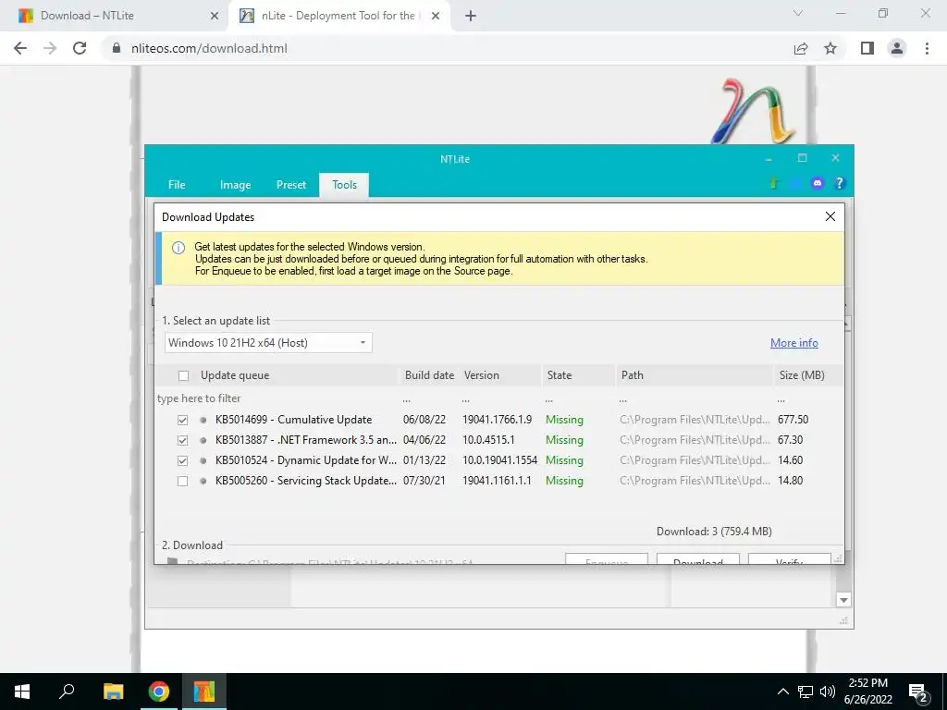The width and height of the screenshot is (947, 710).
Task: Click size value '677.50'
Action: click(x=793, y=420)
